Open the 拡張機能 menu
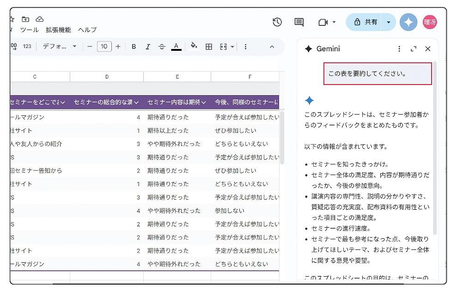The height and width of the screenshot is (291, 457). click(x=58, y=30)
